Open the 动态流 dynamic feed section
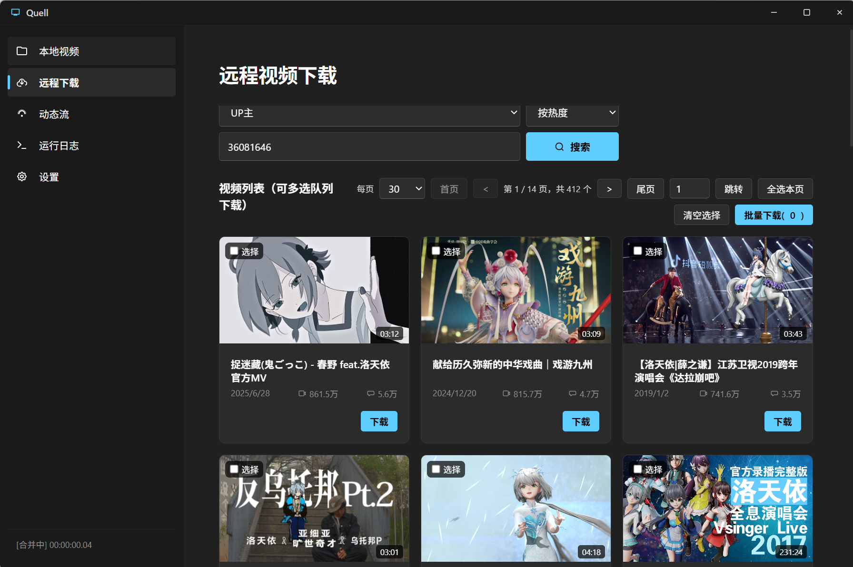Image resolution: width=853 pixels, height=567 pixels. pyautogui.click(x=54, y=114)
